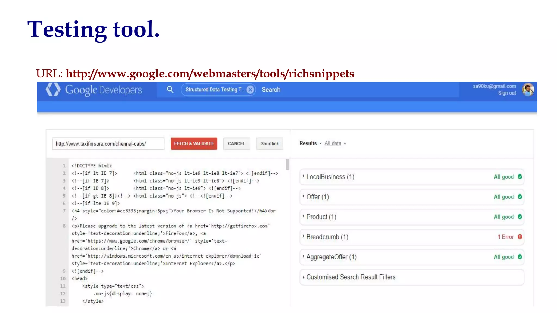The width and height of the screenshot is (557, 313).
Task: Click the dropdown arrow next to All data
Action: 345,144
